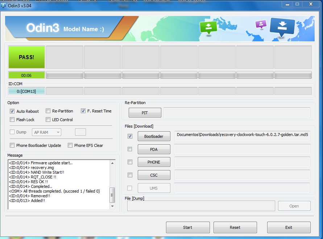Image resolution: width=323 pixels, height=239 pixels.
Task: Click the 00:06 progress bar
Action: click(26, 75)
